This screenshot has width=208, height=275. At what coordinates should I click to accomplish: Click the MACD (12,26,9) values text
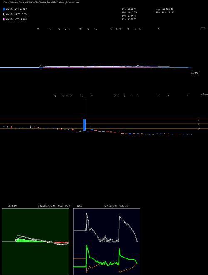pos(54,206)
